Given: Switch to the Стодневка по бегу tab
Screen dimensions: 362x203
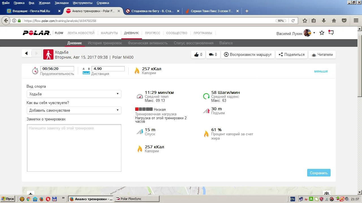Looking at the screenshot, I should pyautogui.click(x=152, y=11).
